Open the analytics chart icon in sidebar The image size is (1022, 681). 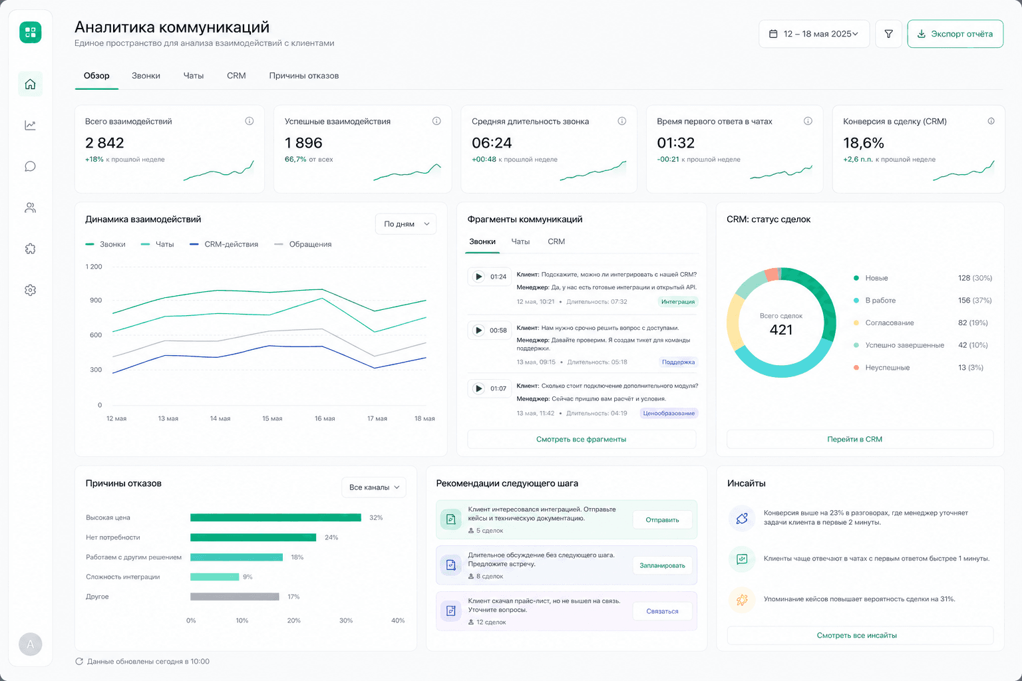pyautogui.click(x=30, y=125)
